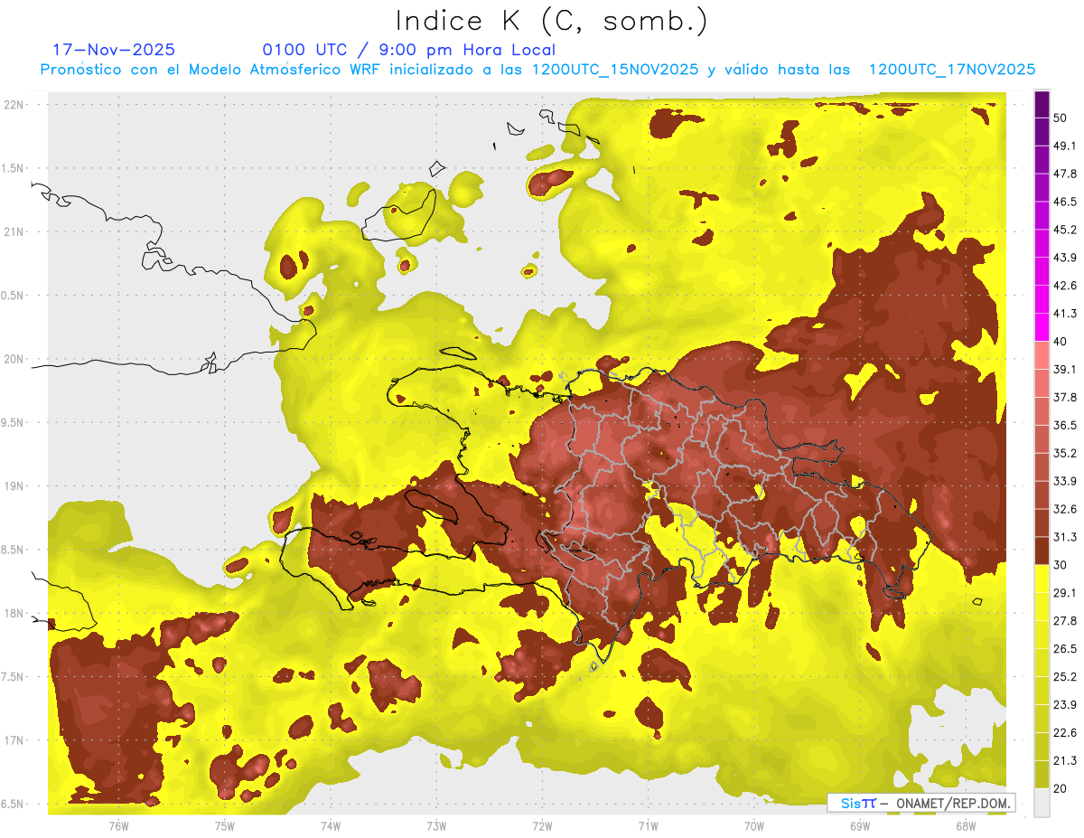The image size is (1084, 838).
Task: Click the '33.9' color scale value
Action: [x=1064, y=481]
